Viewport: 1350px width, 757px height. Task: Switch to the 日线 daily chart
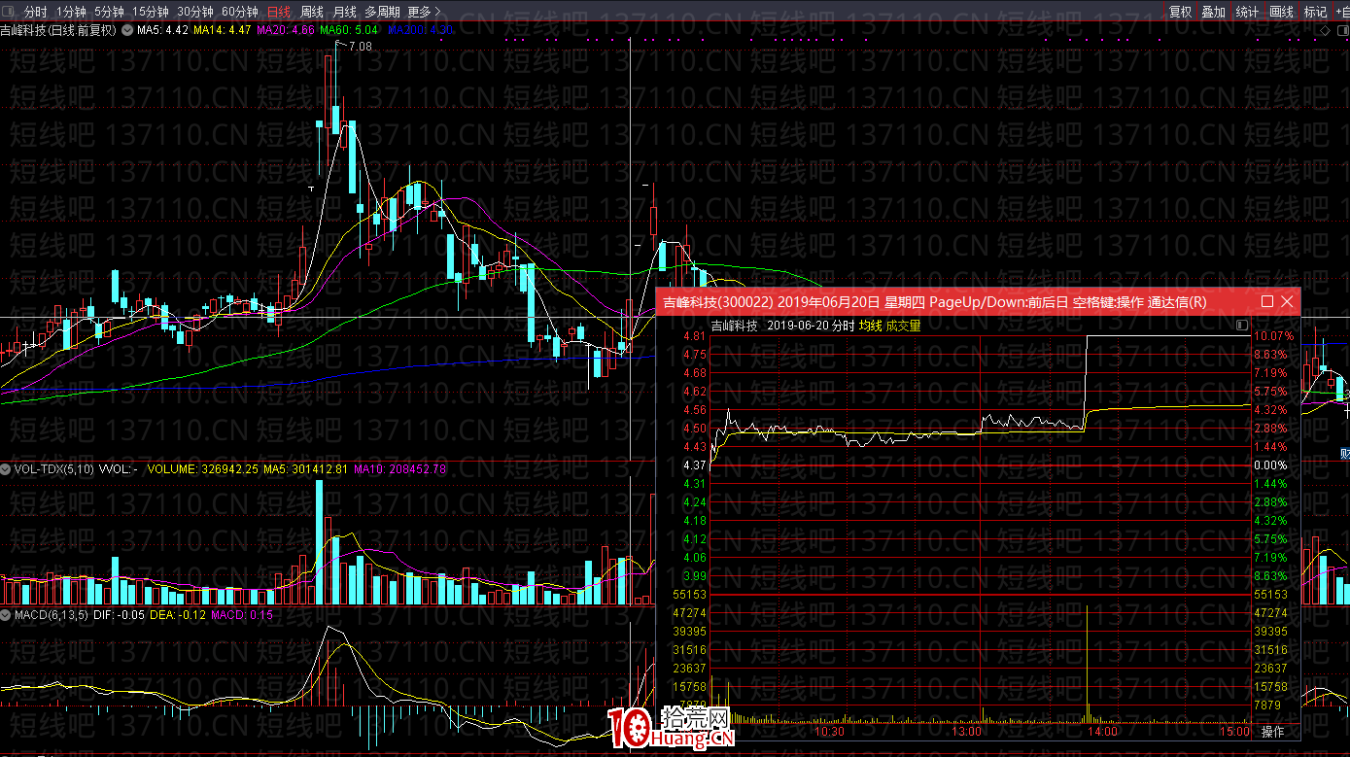(x=279, y=12)
